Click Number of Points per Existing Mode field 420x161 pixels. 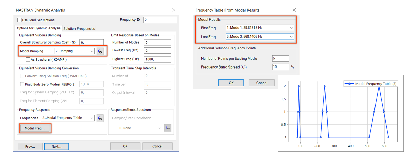coord(280,58)
